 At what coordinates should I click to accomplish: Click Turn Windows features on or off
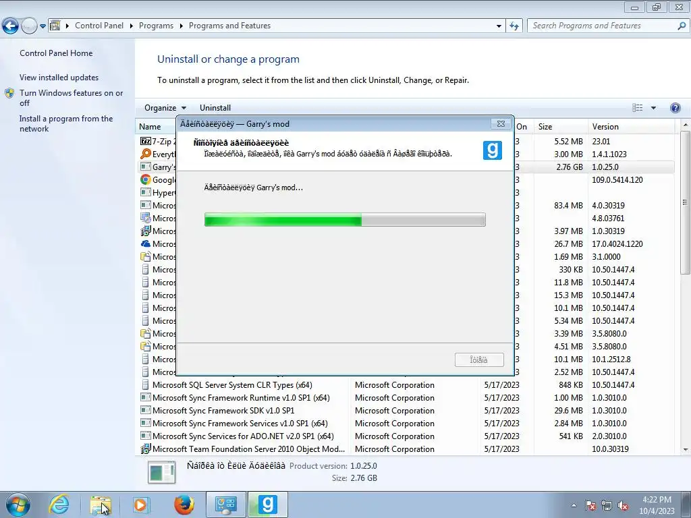(71, 98)
